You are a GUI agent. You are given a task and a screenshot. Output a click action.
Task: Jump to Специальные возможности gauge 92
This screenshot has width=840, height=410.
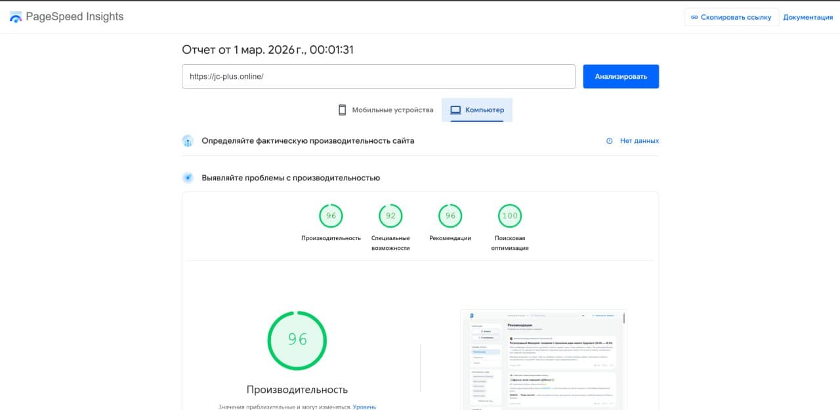tap(390, 216)
